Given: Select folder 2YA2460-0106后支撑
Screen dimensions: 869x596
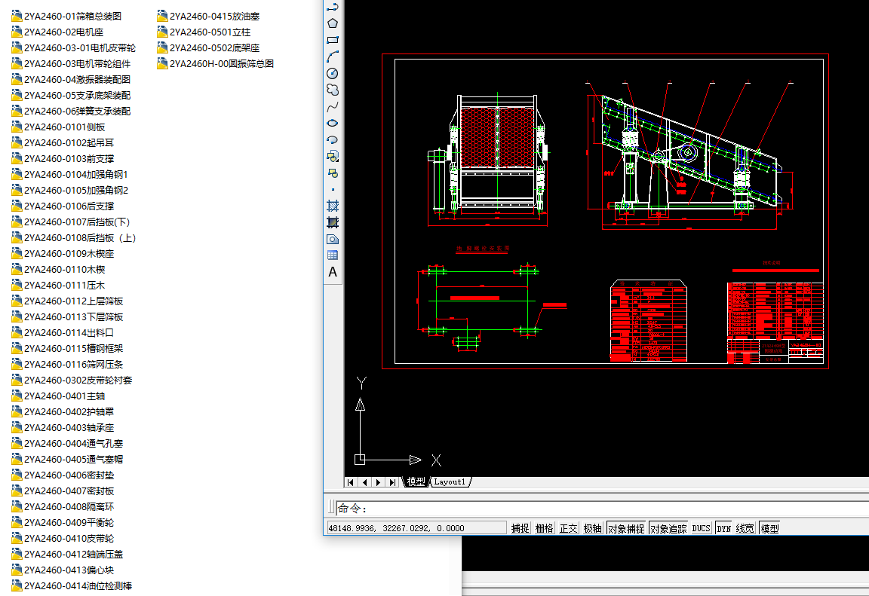Looking at the screenshot, I should pyautogui.click(x=63, y=206).
